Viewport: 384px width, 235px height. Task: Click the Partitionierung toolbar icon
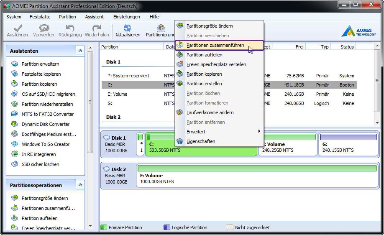(161, 28)
